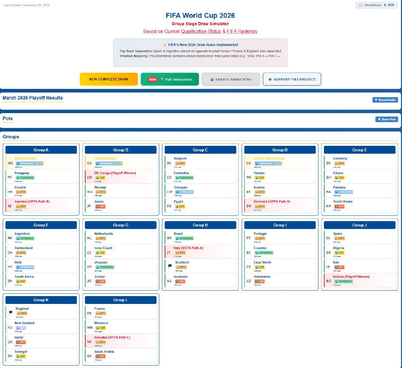Click team name Uzbekistan in Group I
402x368 pixels.
[262, 277]
